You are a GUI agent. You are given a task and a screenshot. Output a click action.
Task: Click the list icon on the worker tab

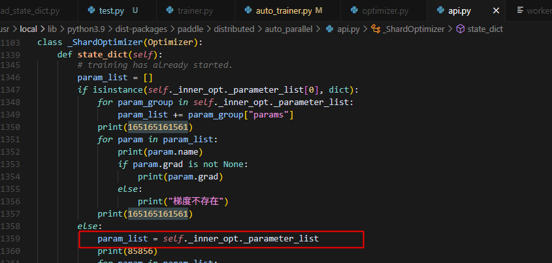(x=521, y=10)
